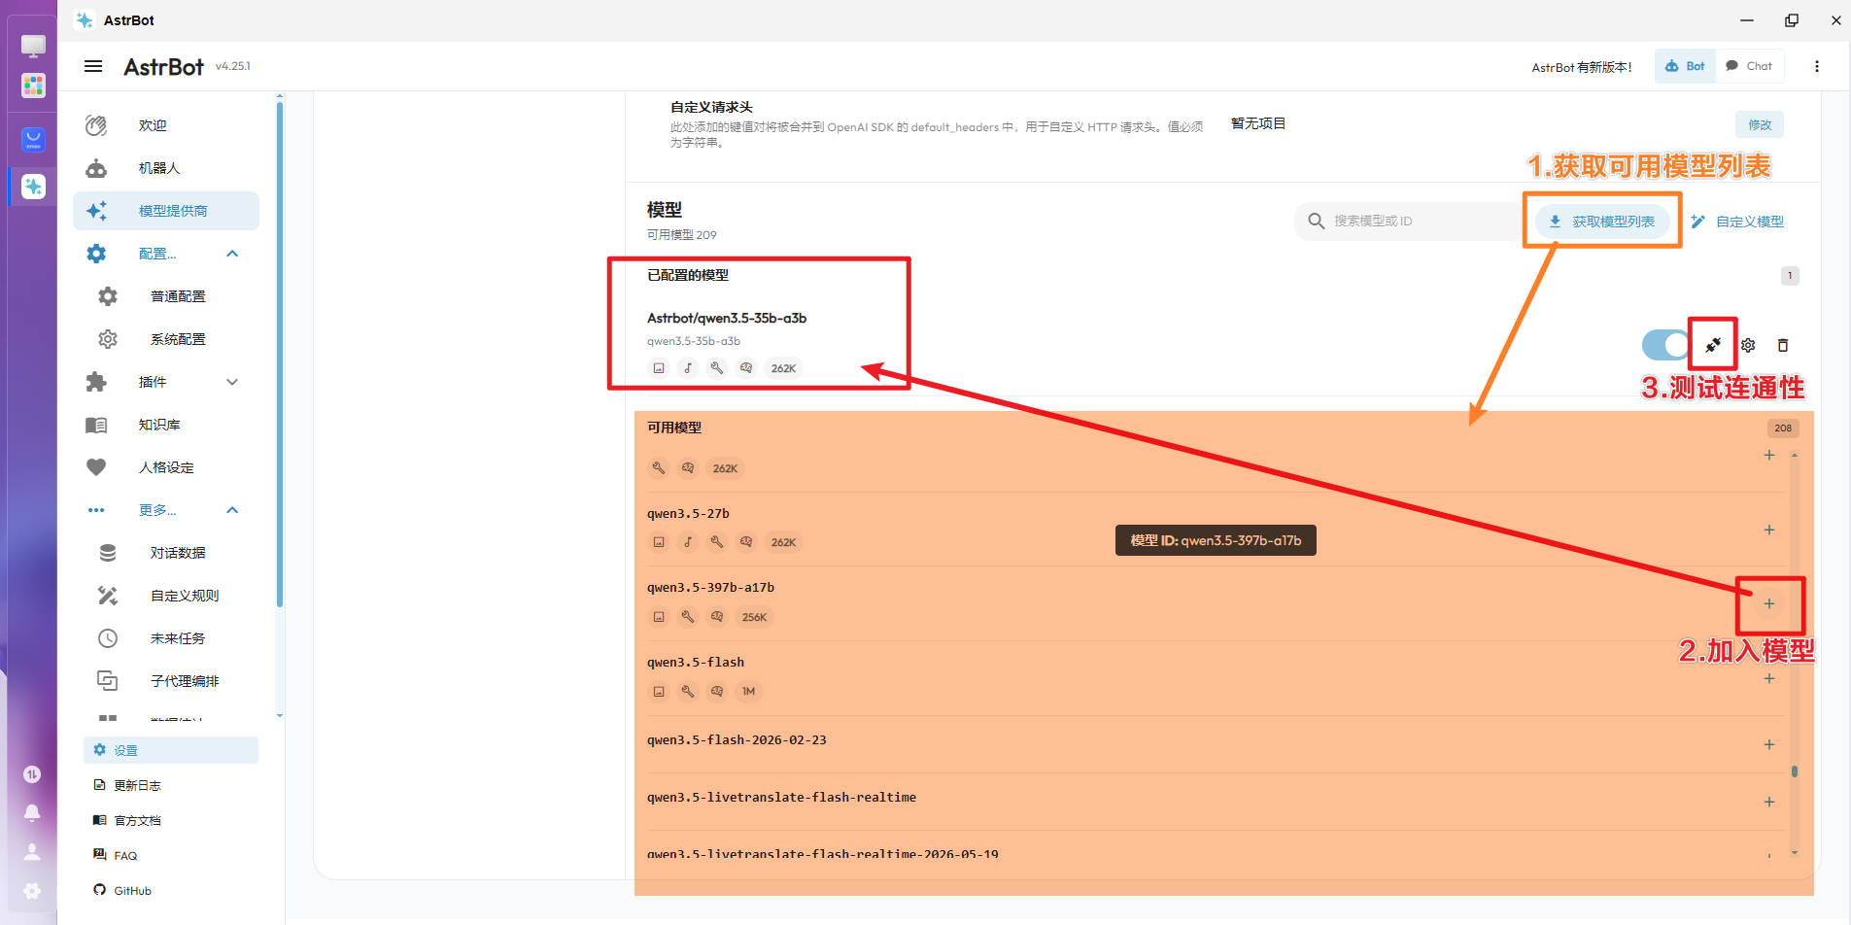Click the tool wrench icon of qwen3.5-35b-a3b

(x=717, y=368)
